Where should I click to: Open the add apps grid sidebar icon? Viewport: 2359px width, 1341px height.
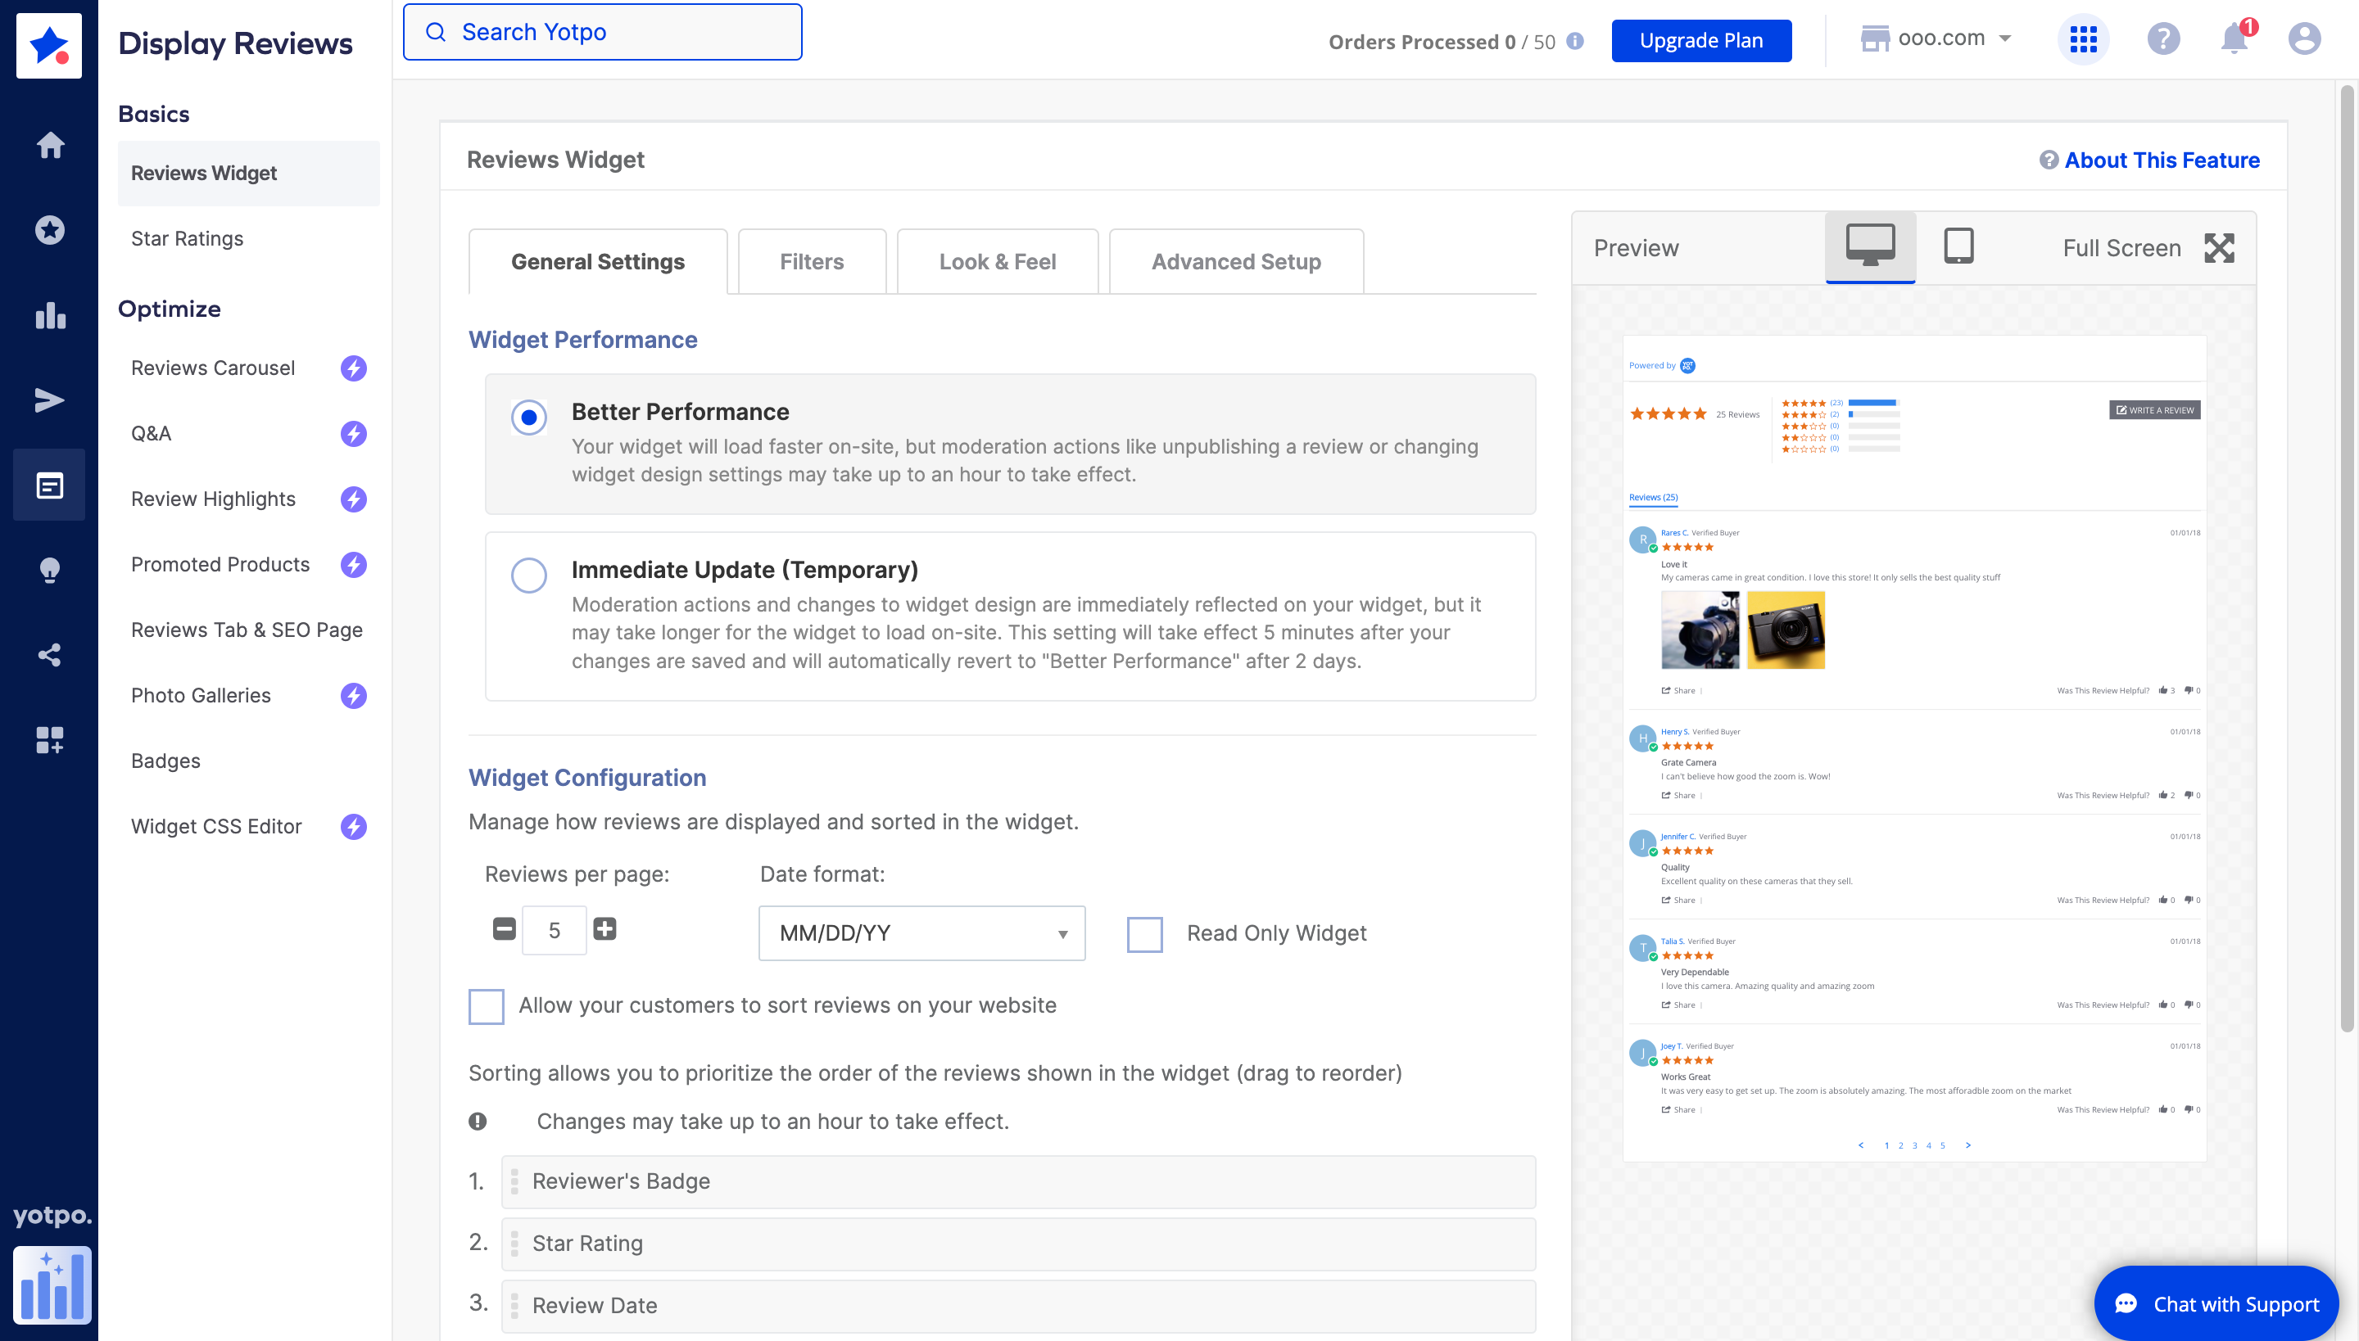pos(50,739)
